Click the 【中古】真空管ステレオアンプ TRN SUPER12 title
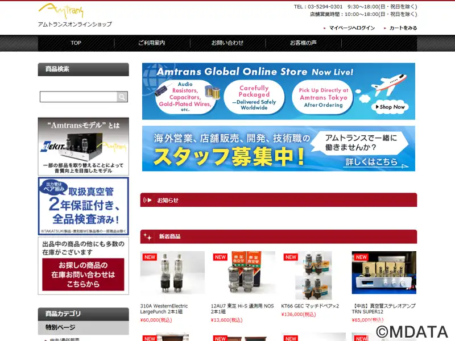 point(383,309)
